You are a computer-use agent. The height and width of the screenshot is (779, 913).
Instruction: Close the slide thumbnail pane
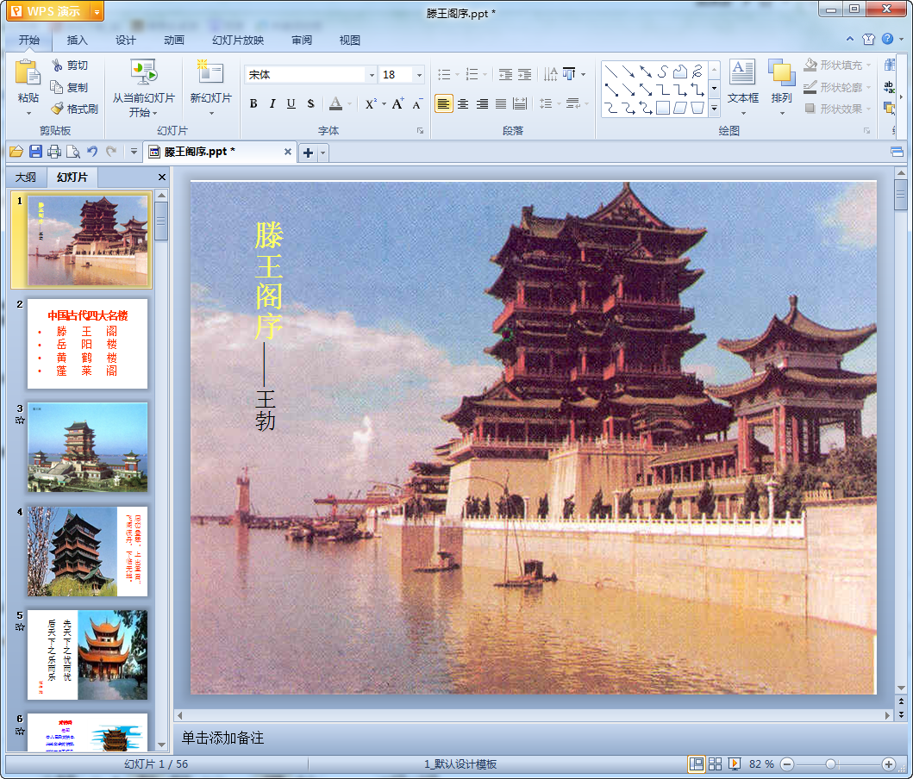(x=162, y=178)
